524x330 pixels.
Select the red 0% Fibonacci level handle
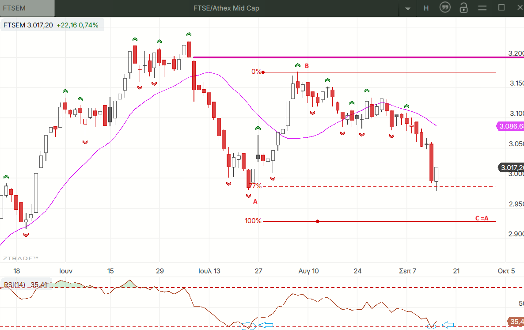(263, 72)
